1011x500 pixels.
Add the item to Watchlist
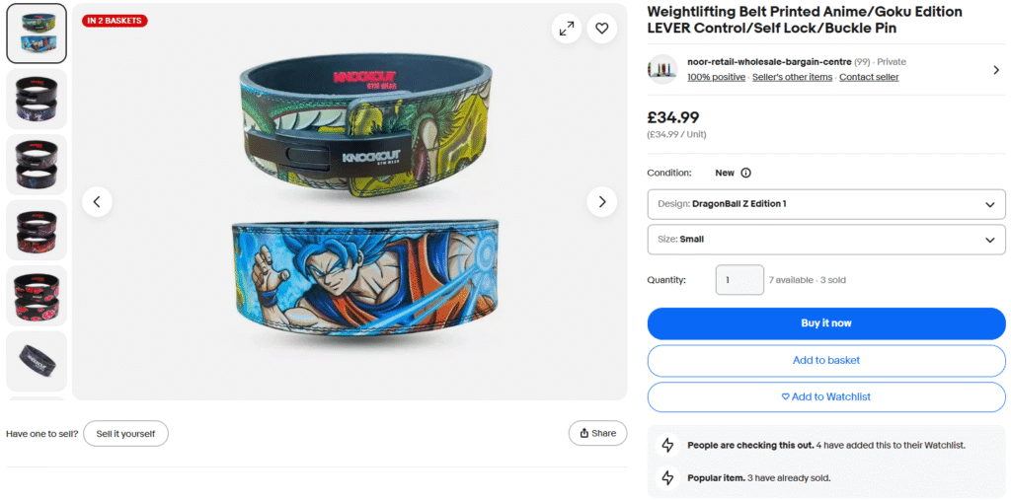click(825, 396)
